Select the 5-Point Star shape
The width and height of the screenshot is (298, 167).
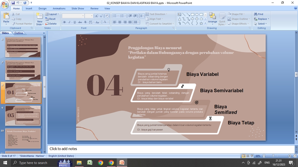[201, 23]
